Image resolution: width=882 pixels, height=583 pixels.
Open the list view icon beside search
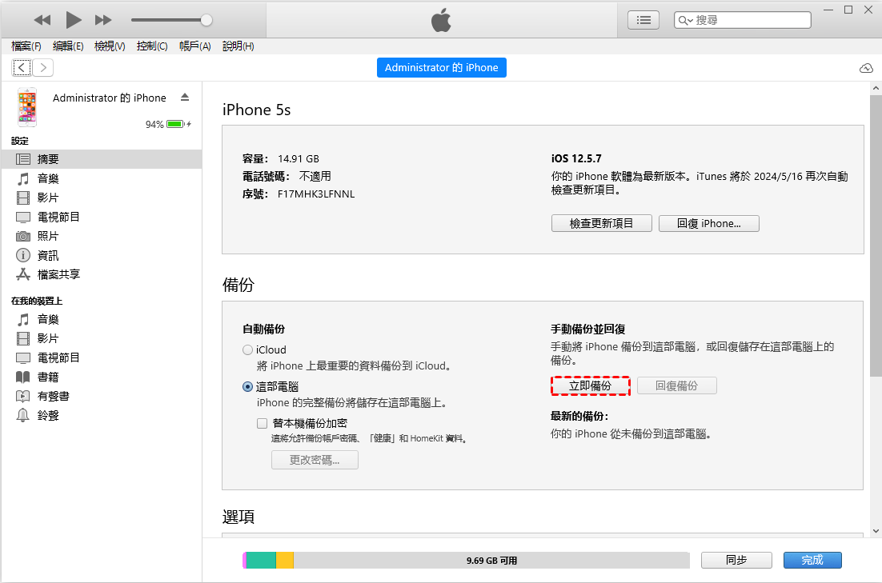coord(643,20)
